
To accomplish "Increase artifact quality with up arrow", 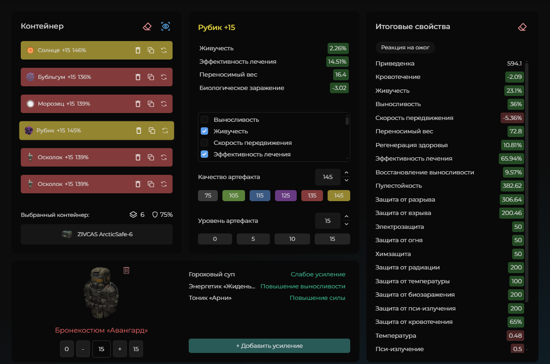I will click(347, 173).
